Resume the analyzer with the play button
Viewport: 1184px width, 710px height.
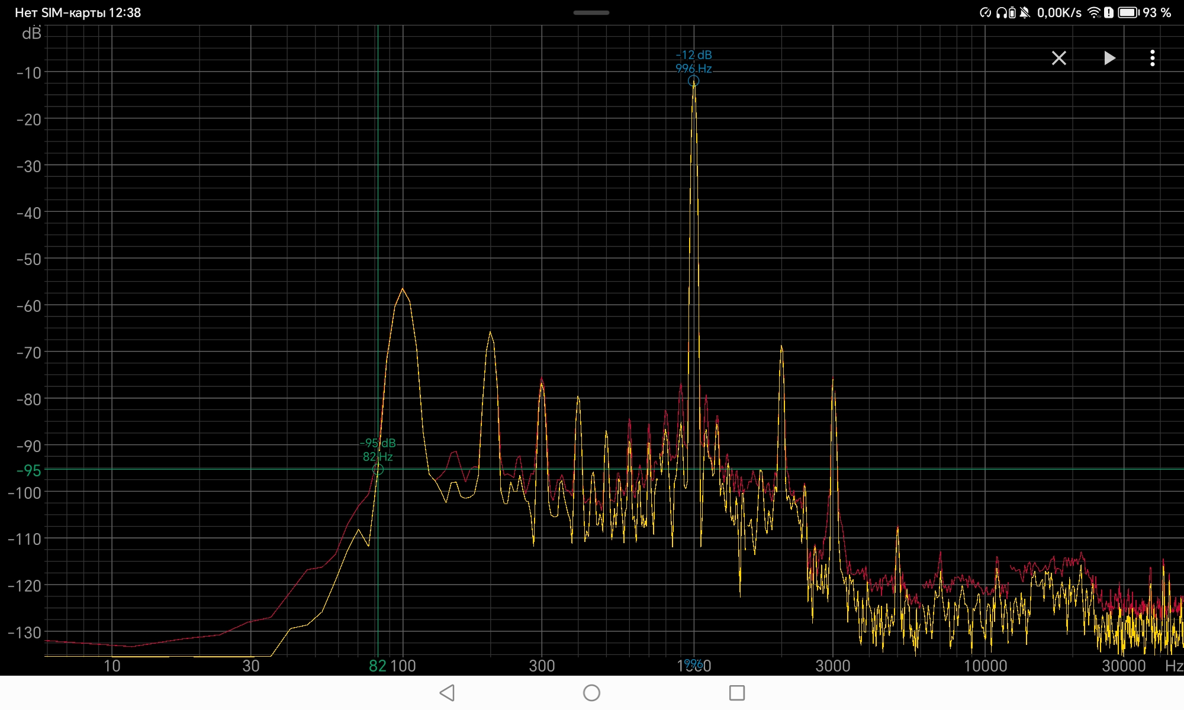tap(1109, 58)
